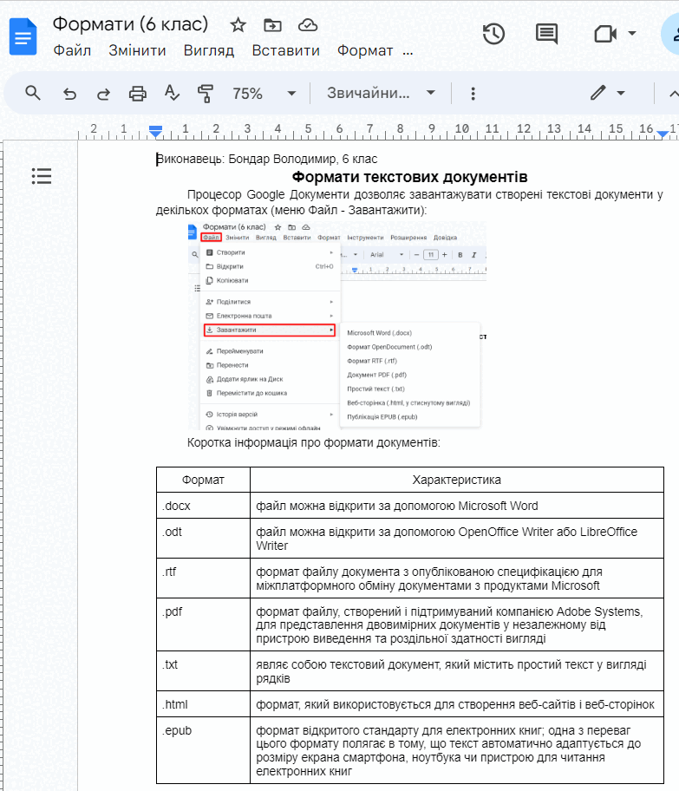The width and height of the screenshot is (679, 791).
Task: Open the Google Docs home icon
Action: [23, 36]
